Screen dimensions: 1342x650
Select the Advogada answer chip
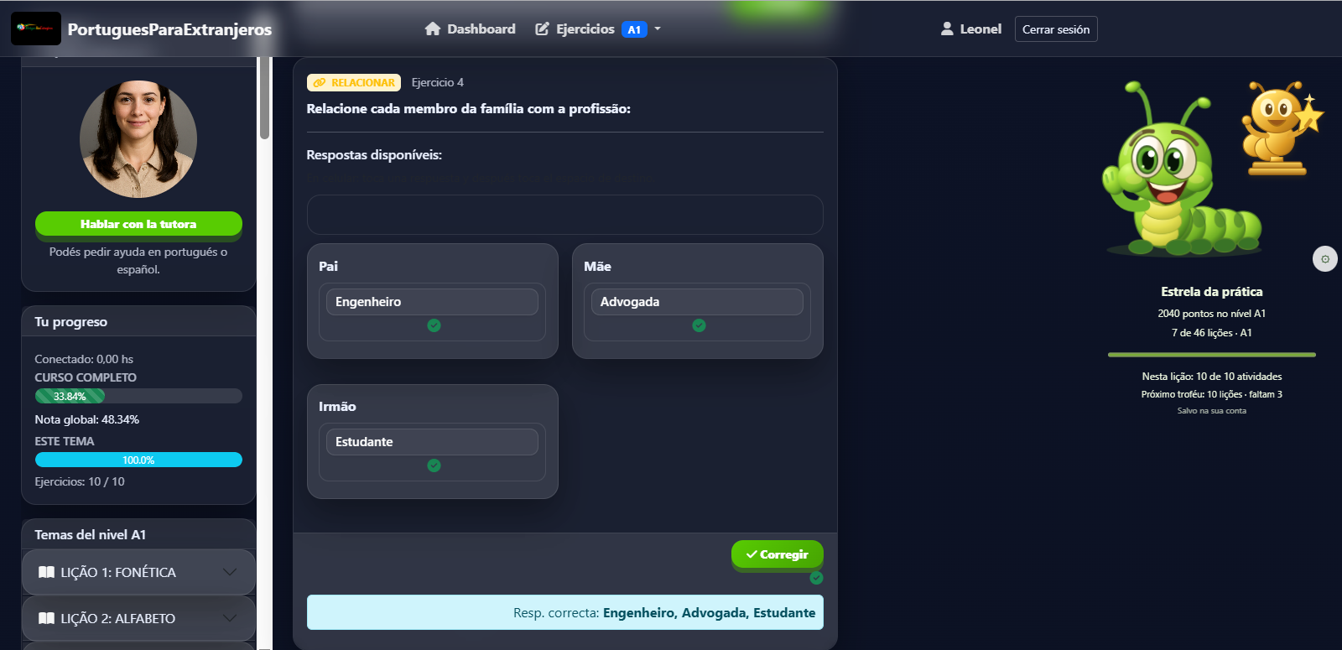697,302
